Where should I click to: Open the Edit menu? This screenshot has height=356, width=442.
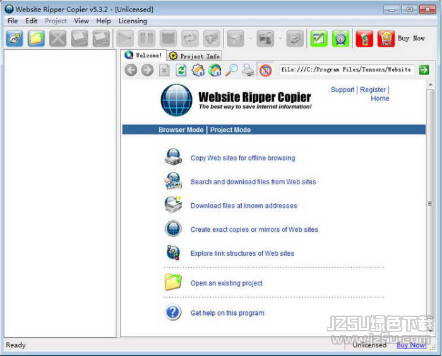click(x=32, y=21)
